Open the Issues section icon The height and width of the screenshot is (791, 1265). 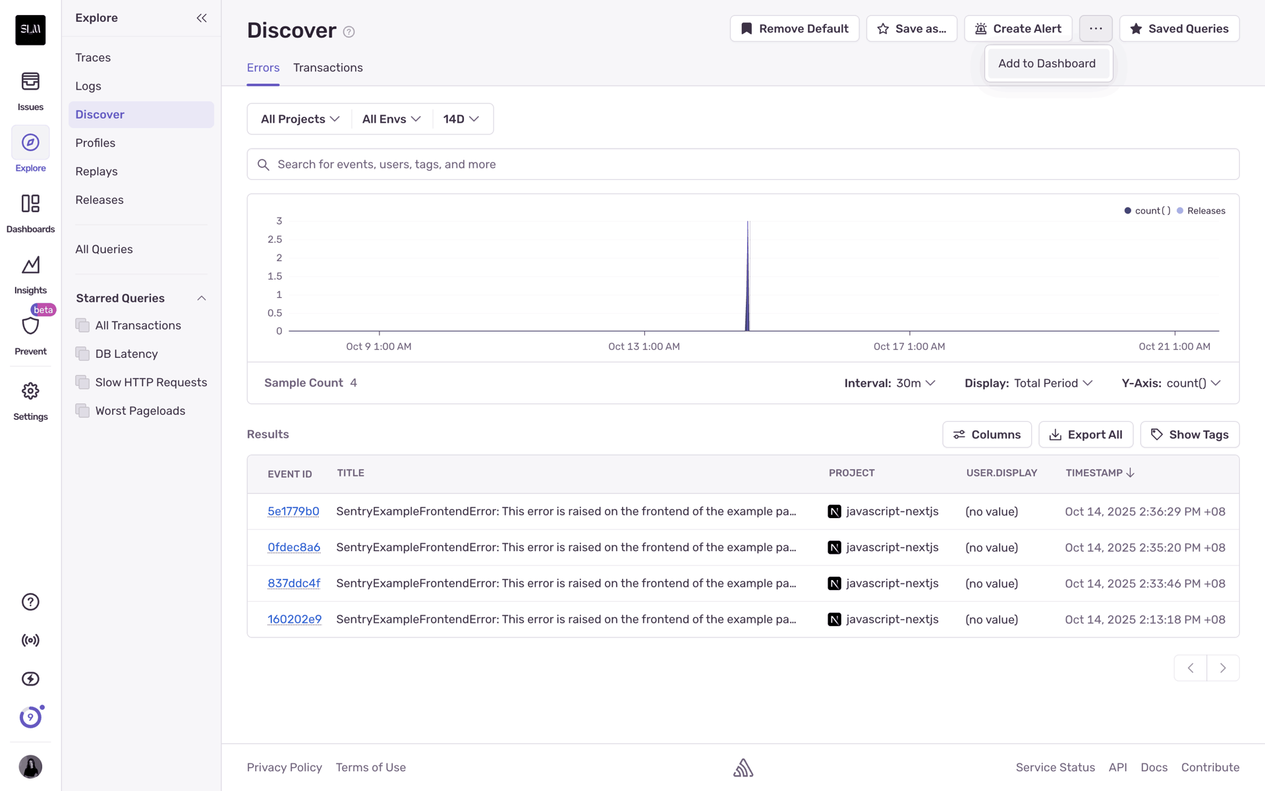pyautogui.click(x=30, y=81)
